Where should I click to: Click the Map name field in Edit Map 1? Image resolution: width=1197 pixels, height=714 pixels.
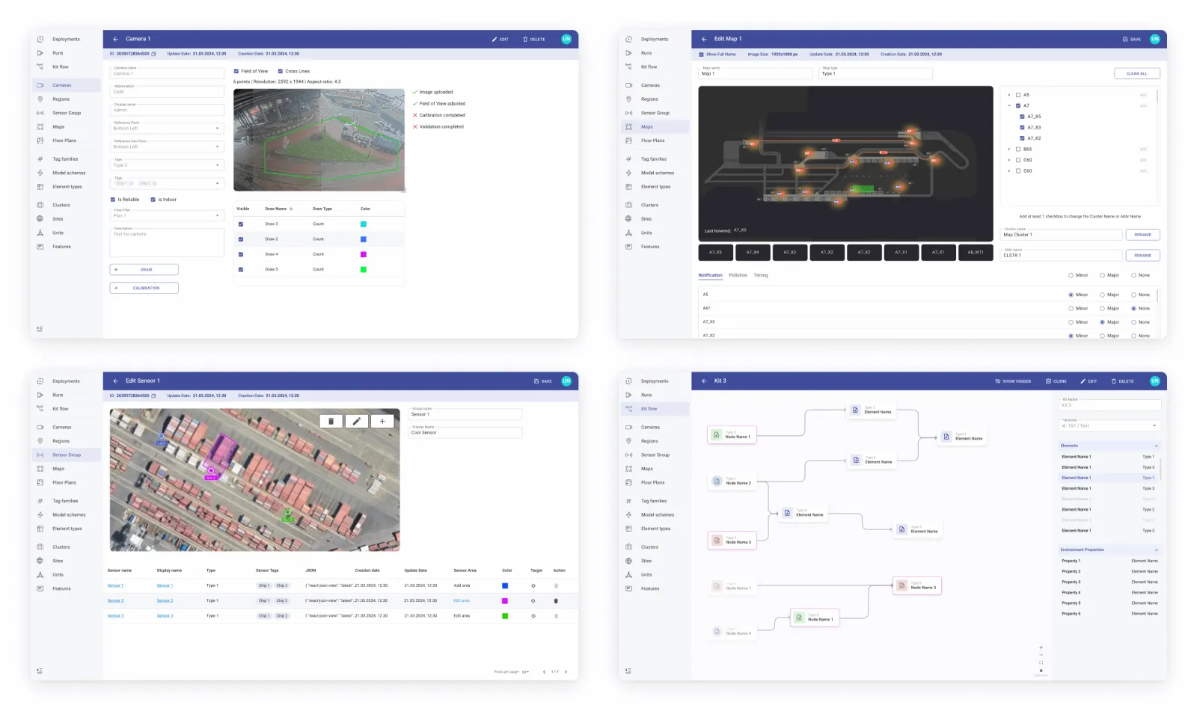(x=756, y=73)
